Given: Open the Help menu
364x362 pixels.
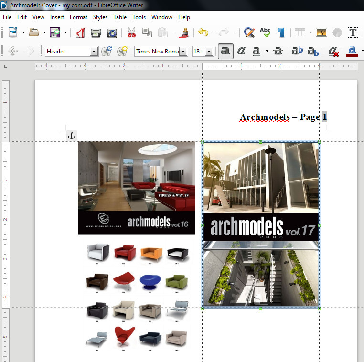Looking at the screenshot, I should (x=184, y=17).
